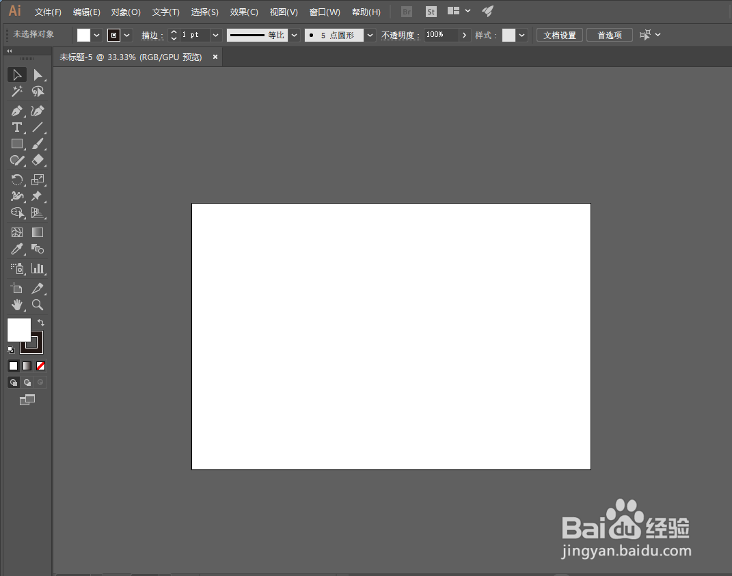Image resolution: width=732 pixels, height=576 pixels.
Task: Open the graphic style dropdown
Action: (522, 35)
